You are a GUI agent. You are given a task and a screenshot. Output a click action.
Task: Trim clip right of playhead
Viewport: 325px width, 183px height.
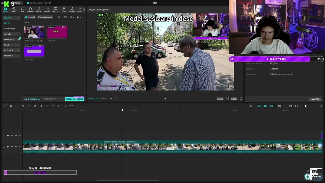[47, 106]
